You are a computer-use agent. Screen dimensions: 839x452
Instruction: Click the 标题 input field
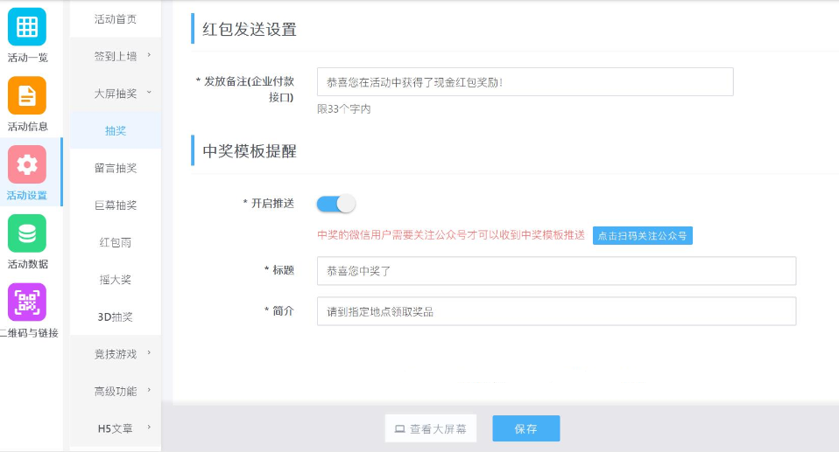tap(556, 271)
